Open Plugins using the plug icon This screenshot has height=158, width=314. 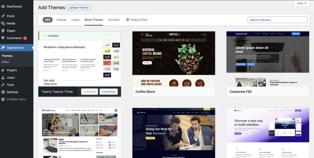click(3, 70)
